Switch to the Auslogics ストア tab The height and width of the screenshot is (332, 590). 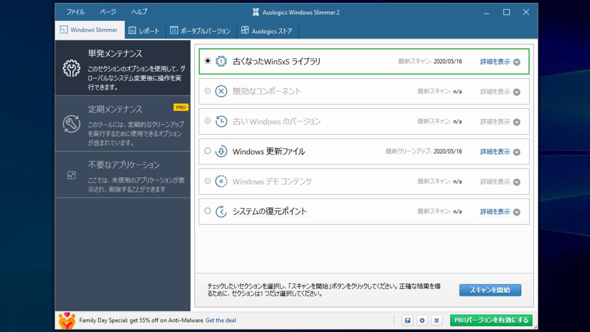[x=267, y=31]
